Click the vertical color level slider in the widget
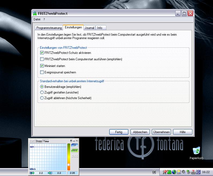 (69, 157)
